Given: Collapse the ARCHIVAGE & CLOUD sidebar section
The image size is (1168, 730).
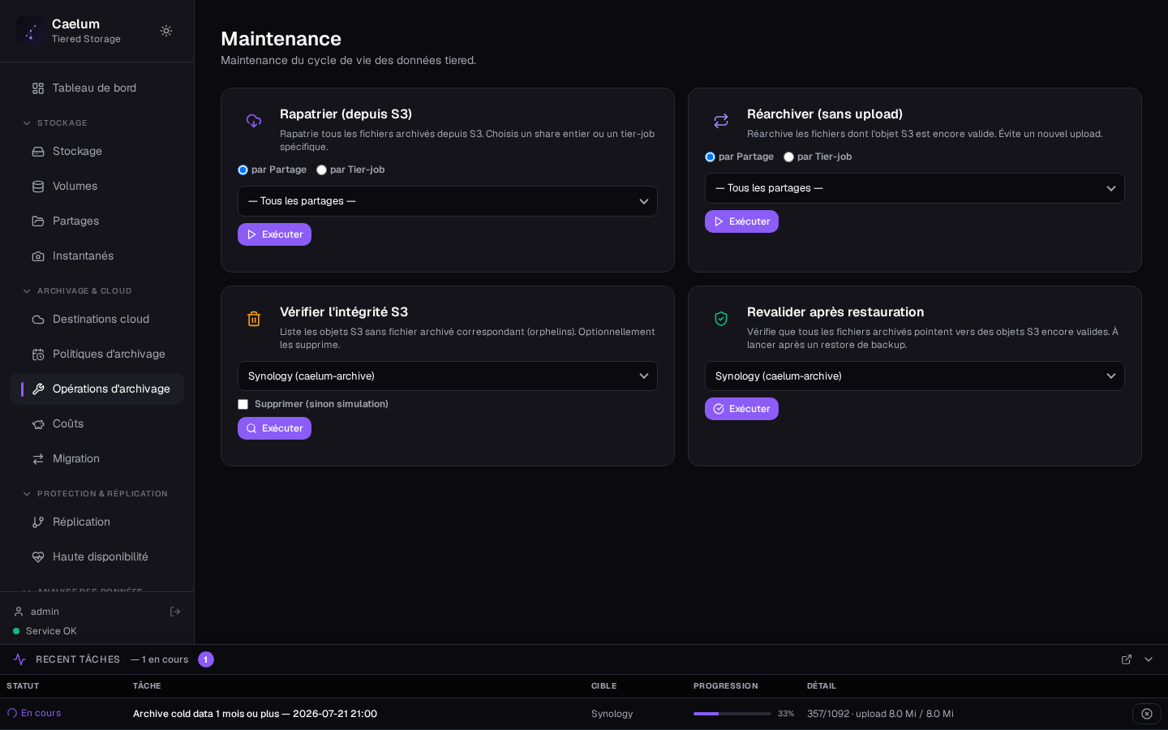Looking at the screenshot, I should [27, 291].
